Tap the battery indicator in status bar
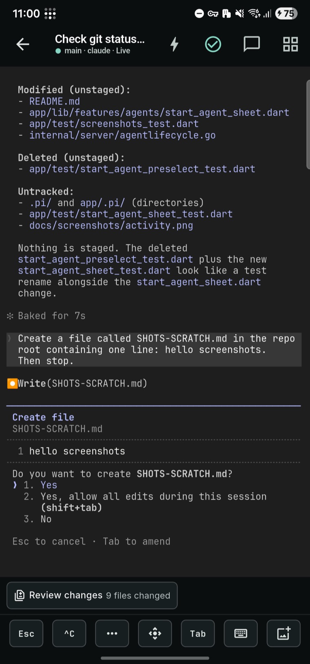Image resolution: width=310 pixels, height=664 pixels. point(286,14)
